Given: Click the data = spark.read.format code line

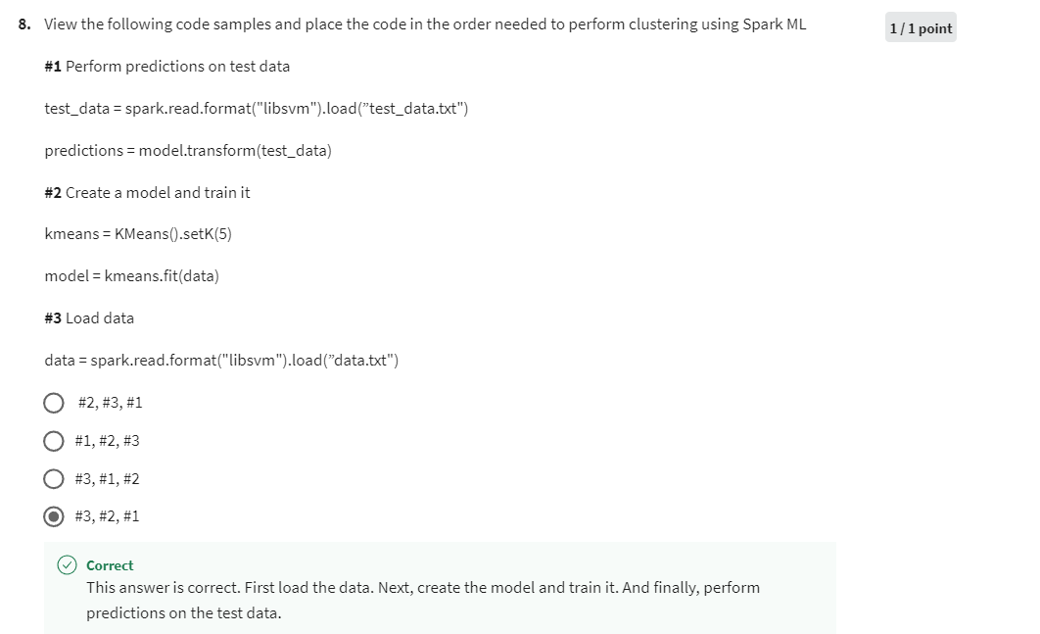Looking at the screenshot, I should (x=220, y=360).
